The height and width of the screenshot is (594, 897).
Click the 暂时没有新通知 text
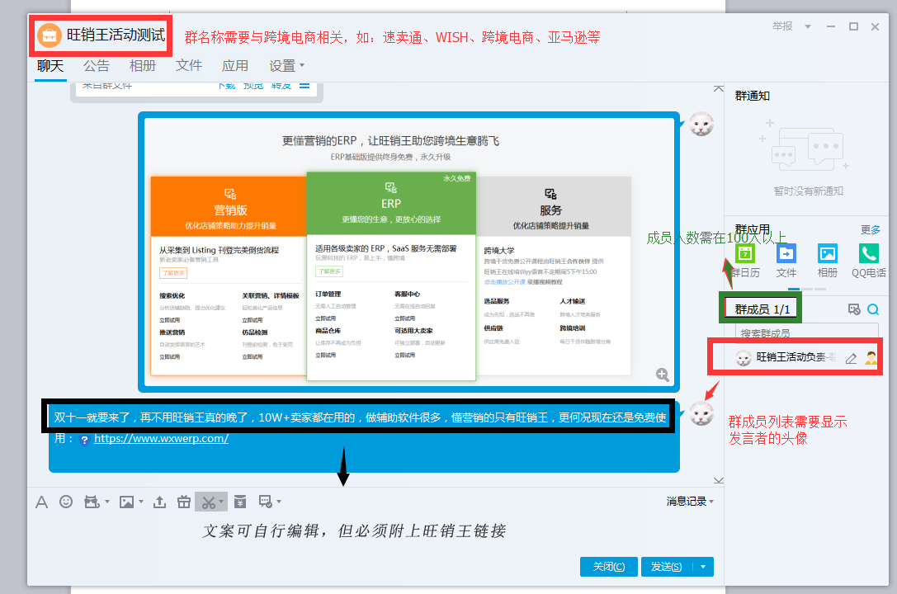[x=808, y=191]
